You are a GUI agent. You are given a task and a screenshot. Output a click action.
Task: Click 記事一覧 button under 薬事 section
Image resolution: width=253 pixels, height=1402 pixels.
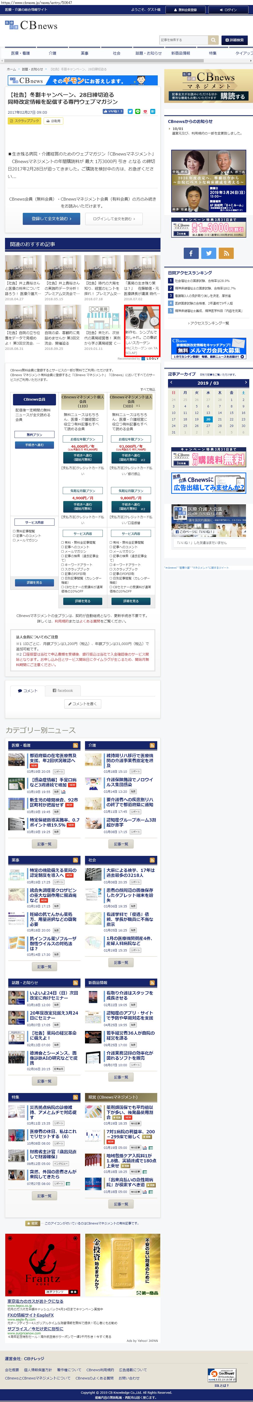pos(44,967)
